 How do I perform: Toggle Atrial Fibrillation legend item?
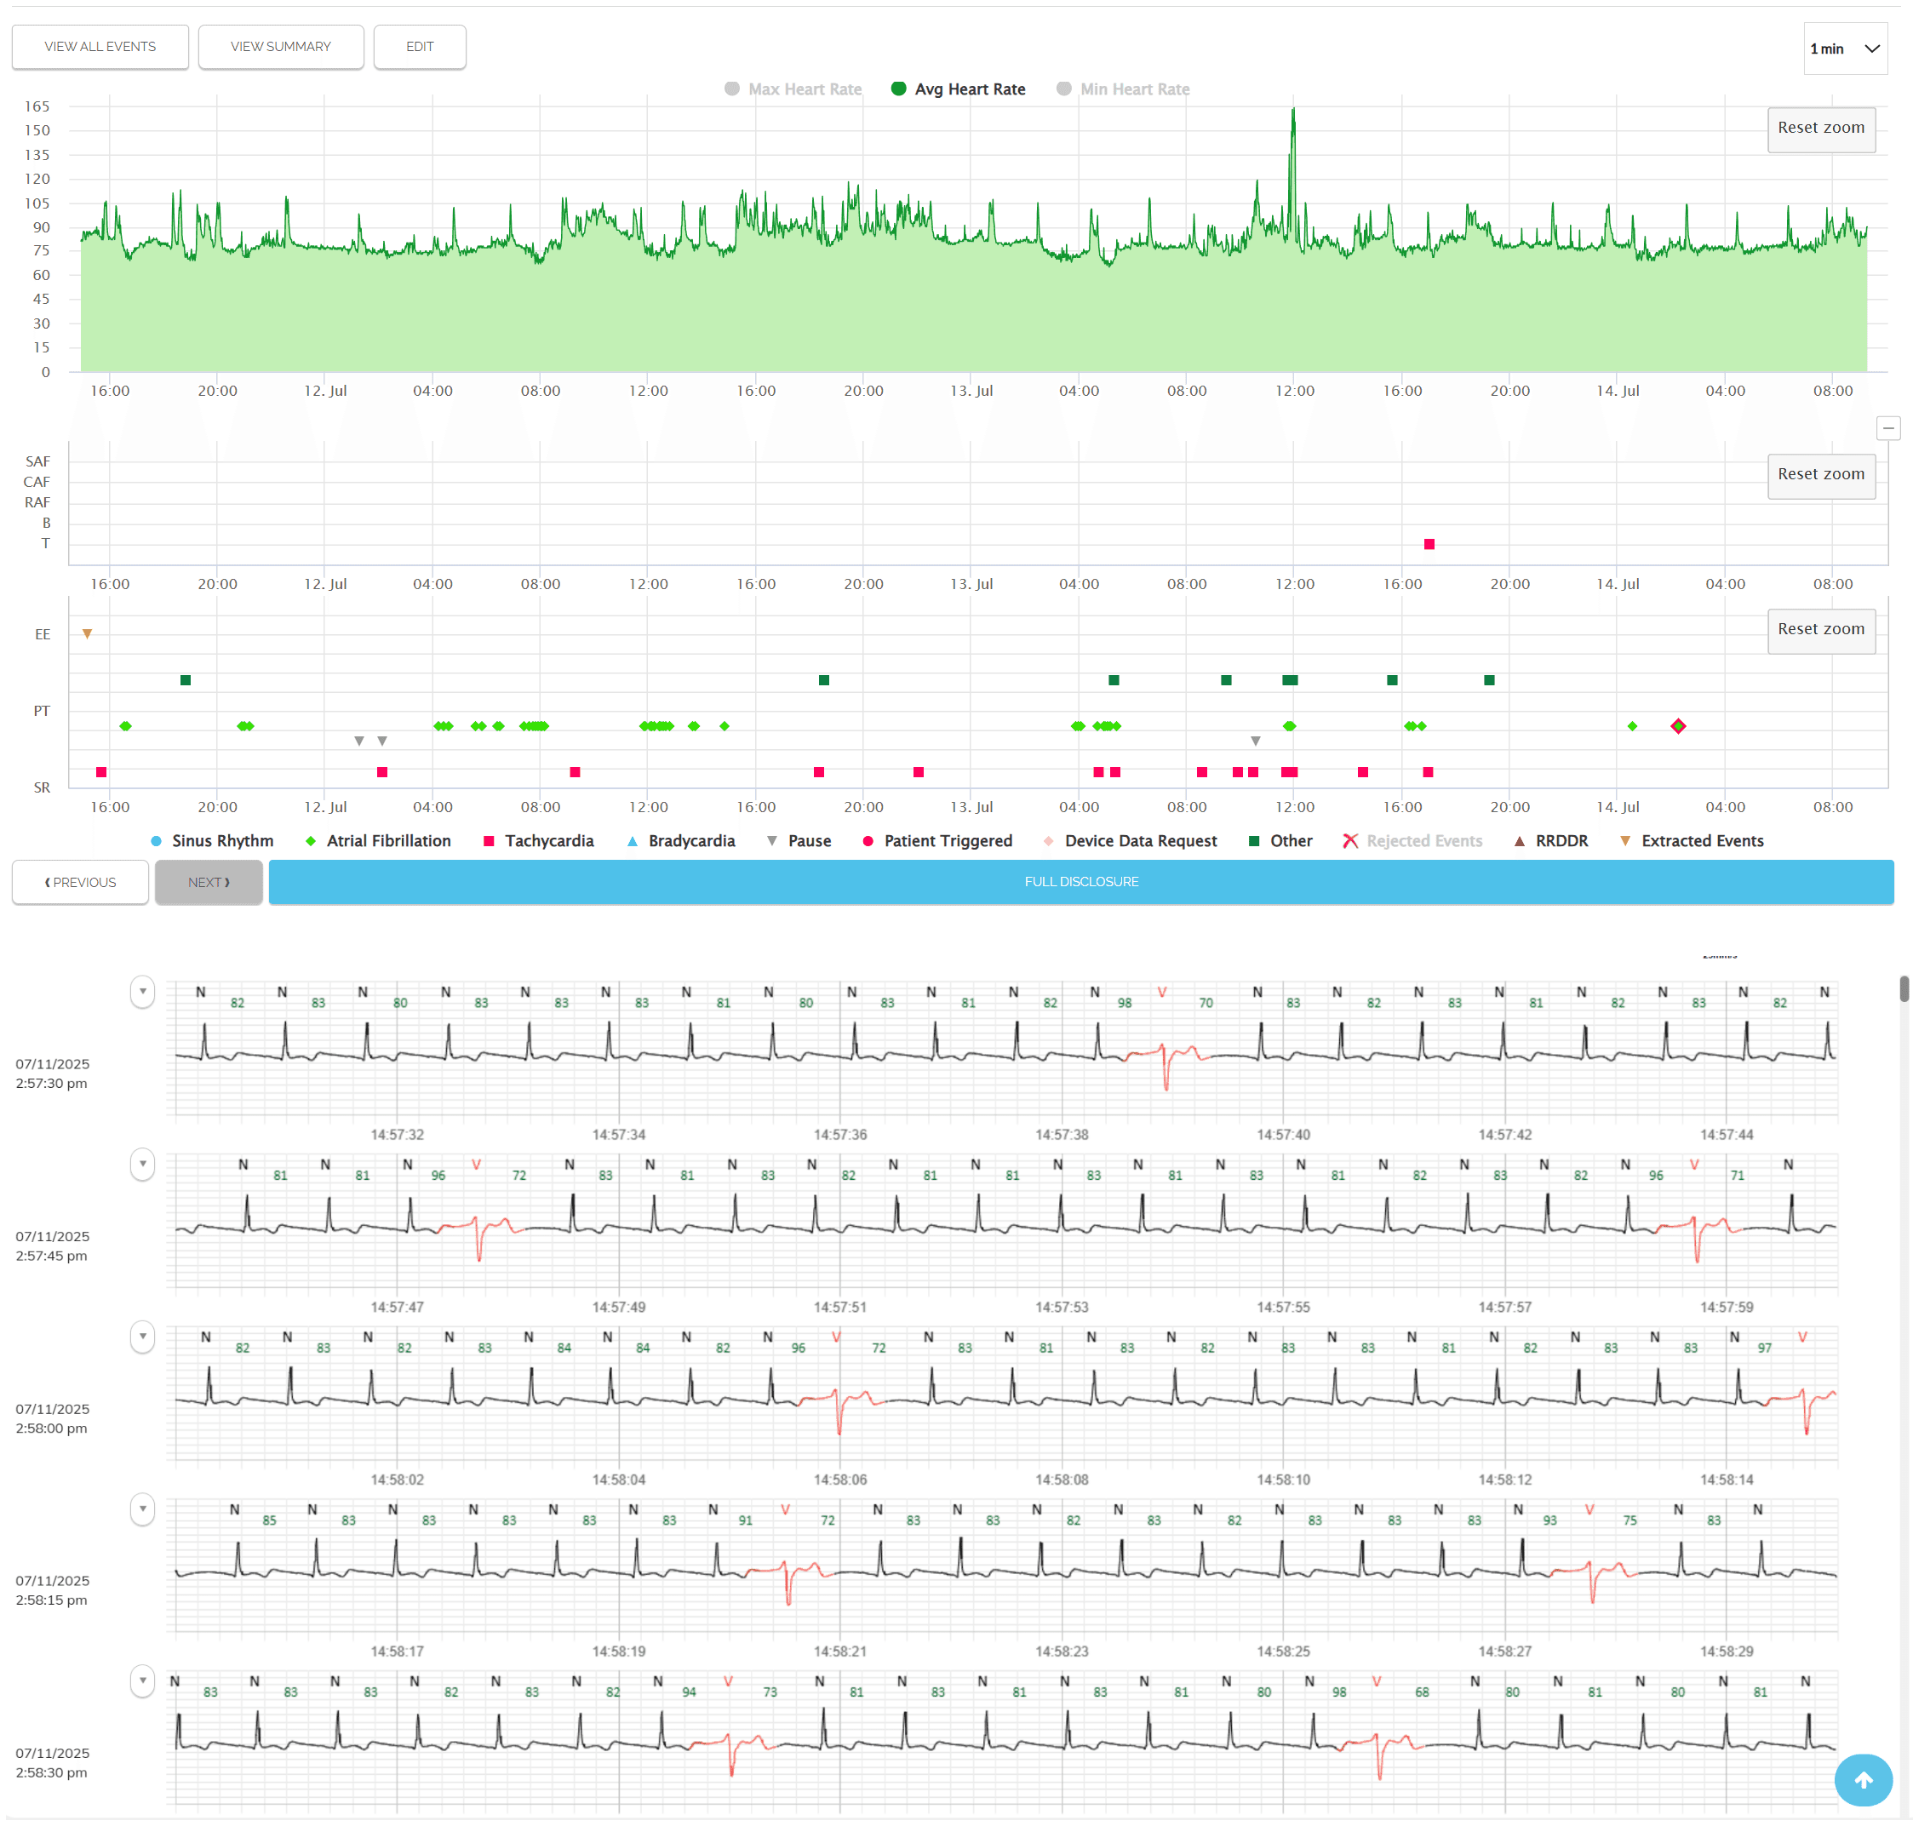[378, 840]
